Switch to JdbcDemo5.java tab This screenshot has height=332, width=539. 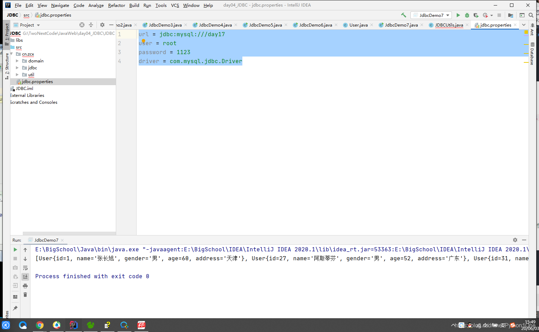(x=266, y=25)
